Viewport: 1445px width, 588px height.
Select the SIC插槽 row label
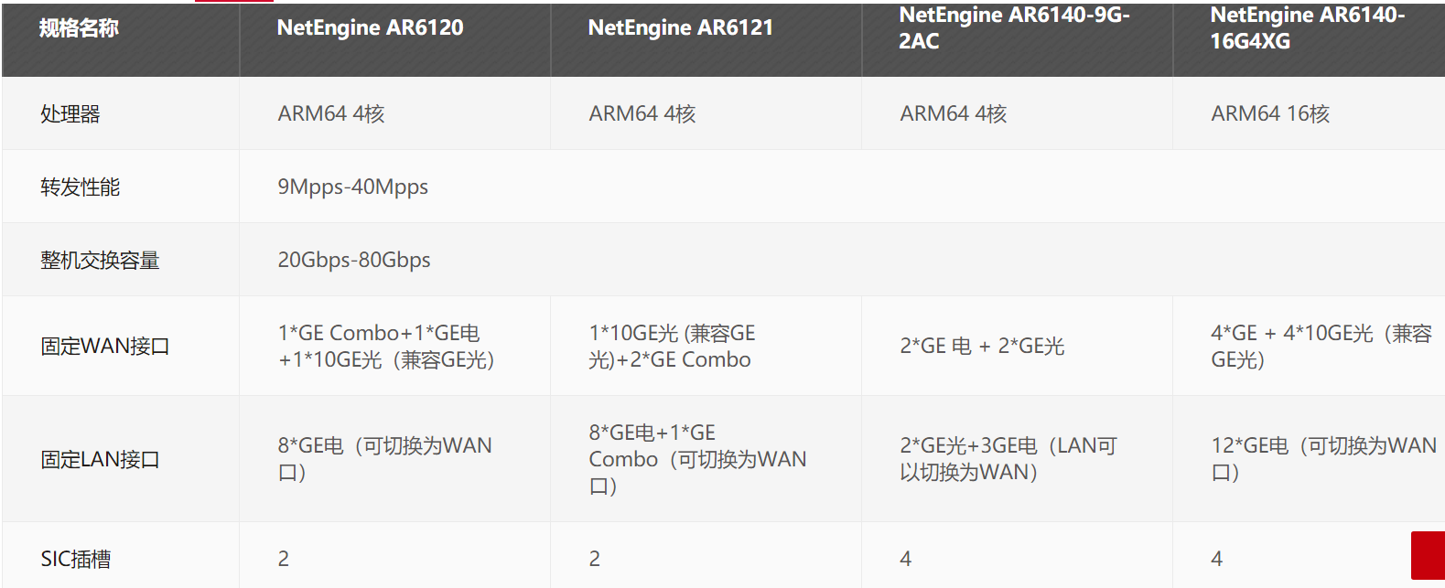(x=75, y=559)
